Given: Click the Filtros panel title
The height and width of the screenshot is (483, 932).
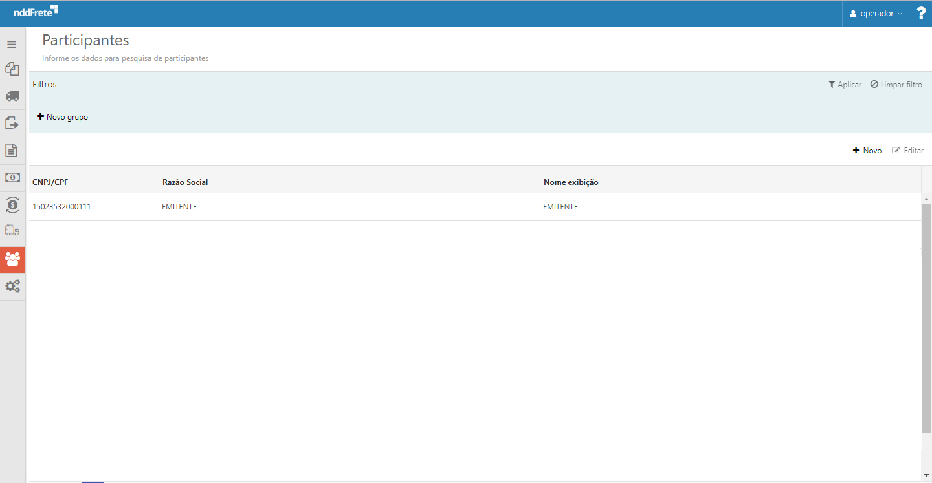Looking at the screenshot, I should point(45,84).
